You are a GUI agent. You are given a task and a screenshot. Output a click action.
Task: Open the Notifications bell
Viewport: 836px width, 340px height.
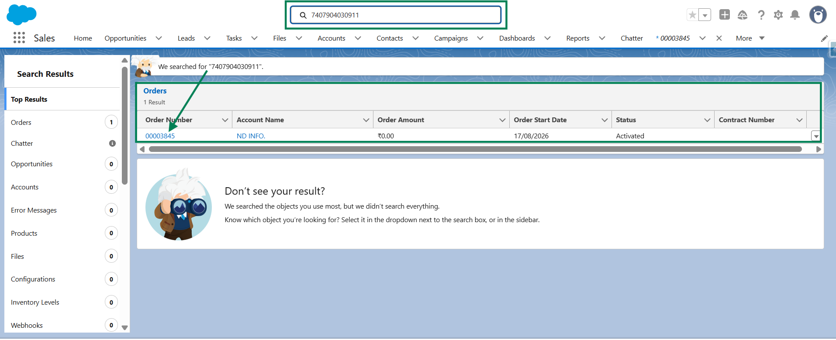[795, 15]
